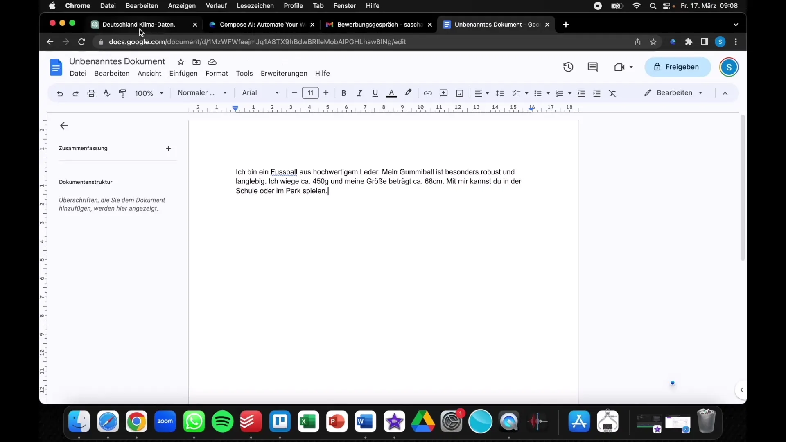Viewport: 786px width, 442px height.
Task: Click the Zusammenfassung add button
Action: click(x=168, y=148)
